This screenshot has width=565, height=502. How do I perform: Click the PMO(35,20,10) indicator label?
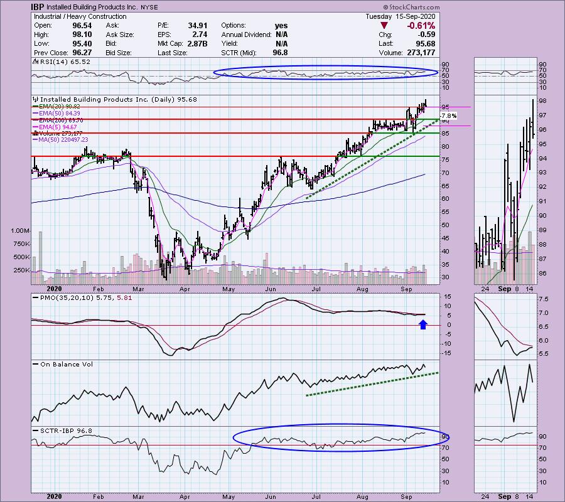82,298
